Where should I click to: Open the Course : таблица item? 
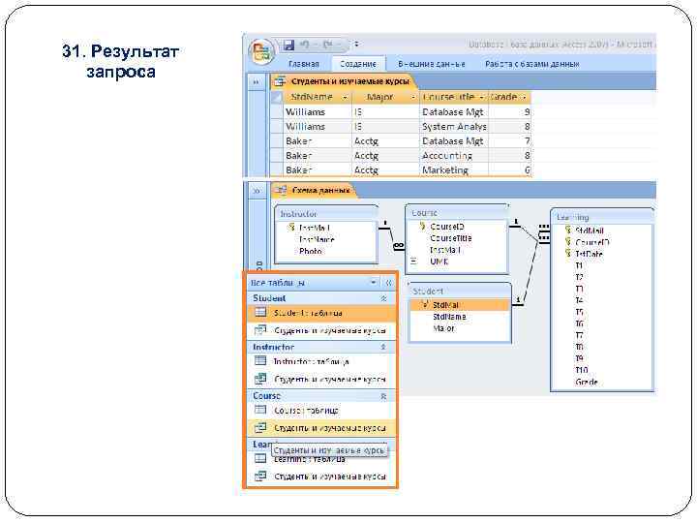321,411
